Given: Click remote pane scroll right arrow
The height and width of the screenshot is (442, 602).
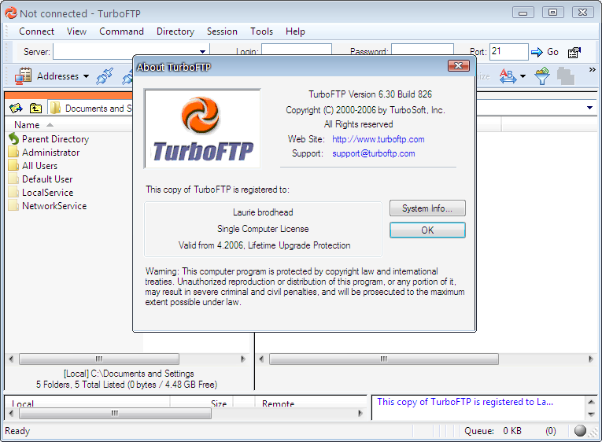Looking at the screenshot, I should point(590,359).
